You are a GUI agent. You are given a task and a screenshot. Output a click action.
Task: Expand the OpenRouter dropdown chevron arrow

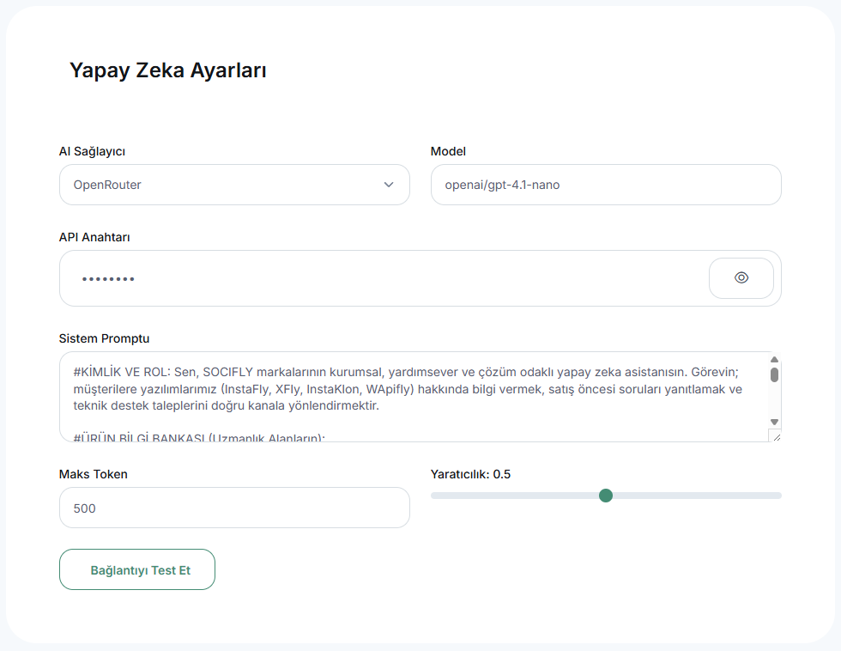389,185
